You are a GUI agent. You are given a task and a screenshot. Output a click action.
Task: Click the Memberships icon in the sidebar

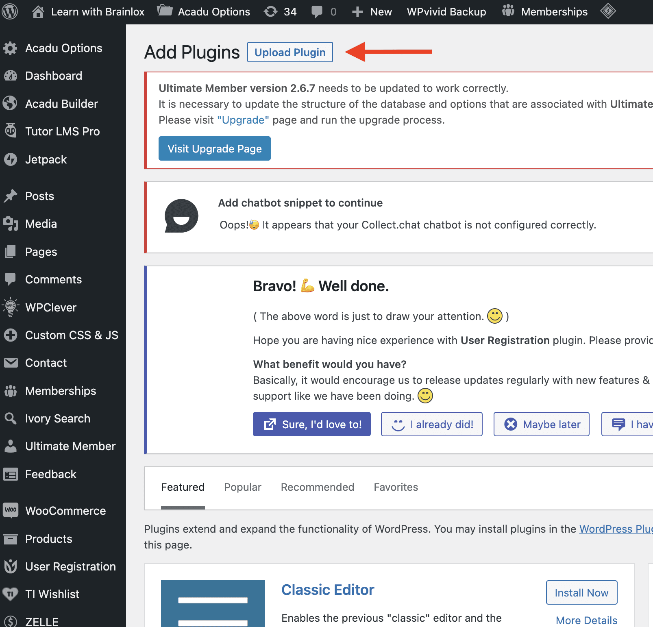pyautogui.click(x=11, y=391)
